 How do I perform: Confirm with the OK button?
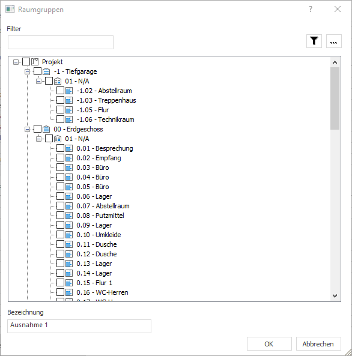269,344
